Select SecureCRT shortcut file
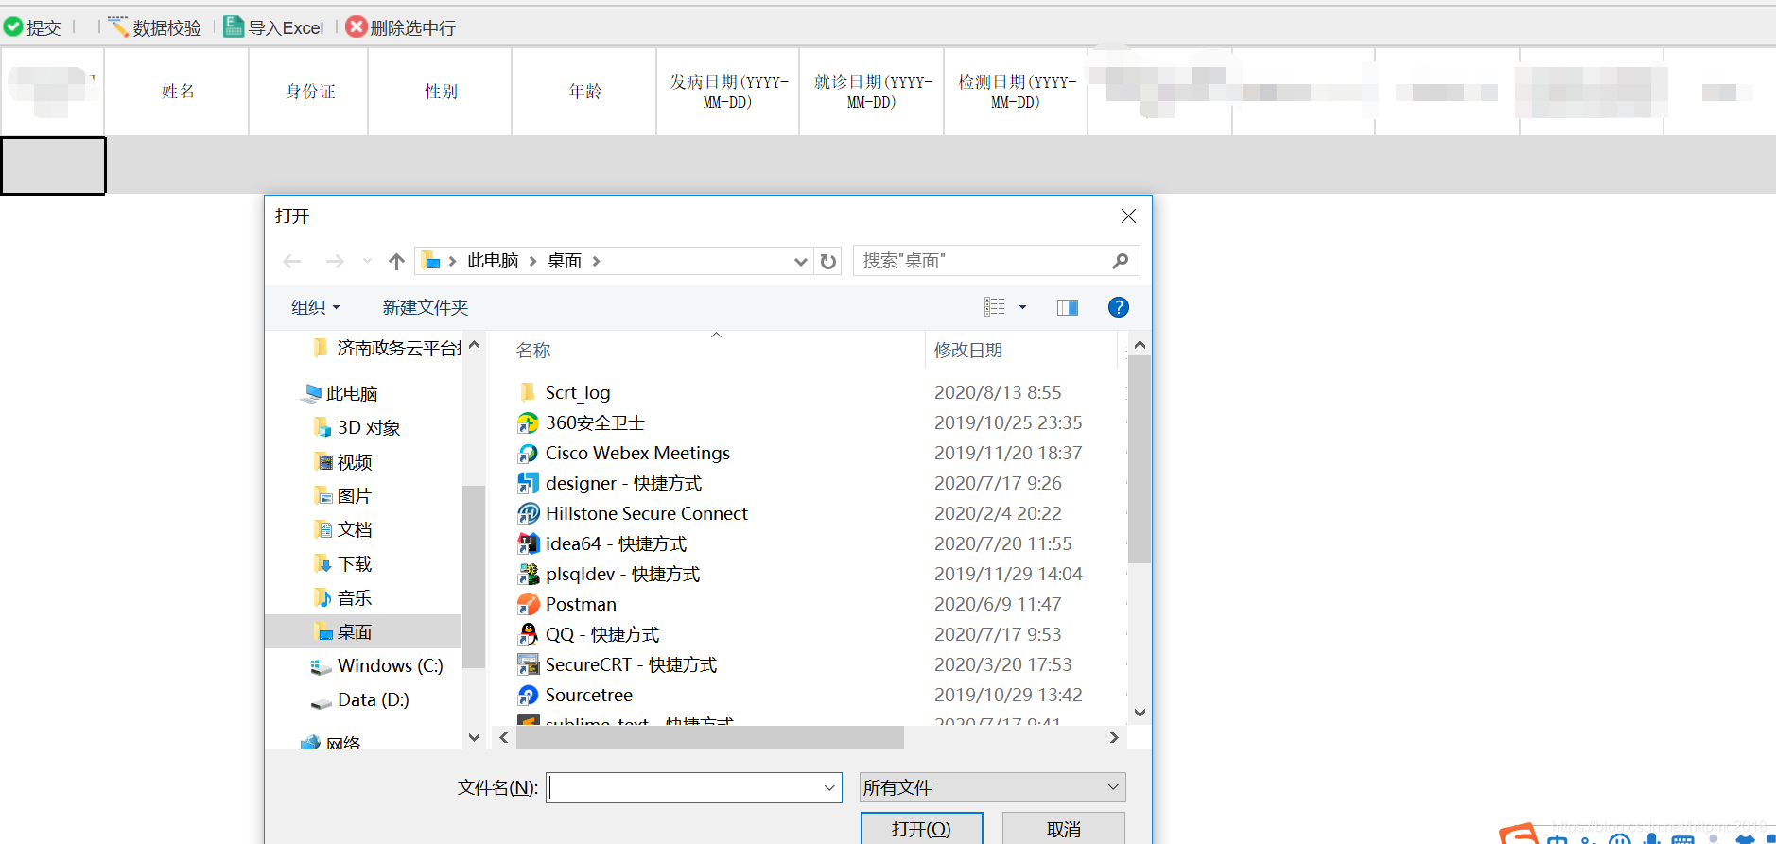1776x844 pixels. tap(618, 664)
